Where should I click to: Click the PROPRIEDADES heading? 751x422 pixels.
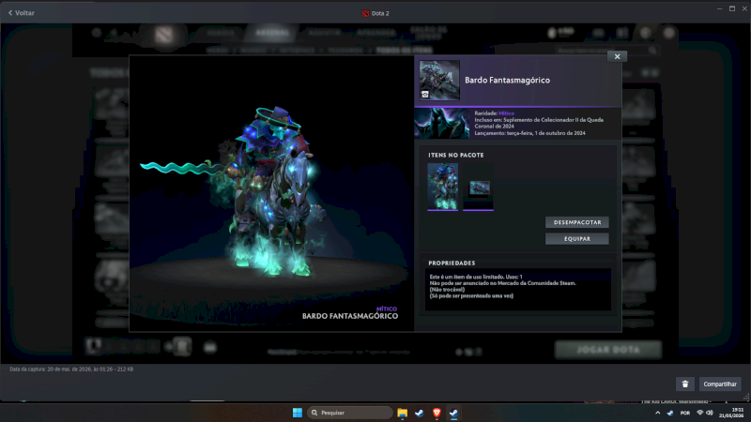click(x=452, y=264)
